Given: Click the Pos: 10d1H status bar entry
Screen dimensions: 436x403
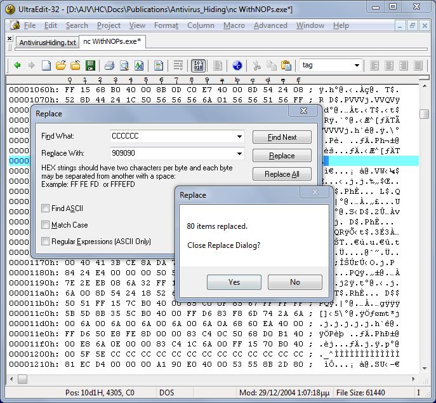Looking at the screenshot, I should (x=100, y=393).
